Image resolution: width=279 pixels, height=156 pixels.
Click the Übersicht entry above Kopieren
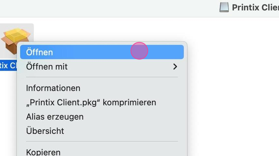(x=45, y=131)
